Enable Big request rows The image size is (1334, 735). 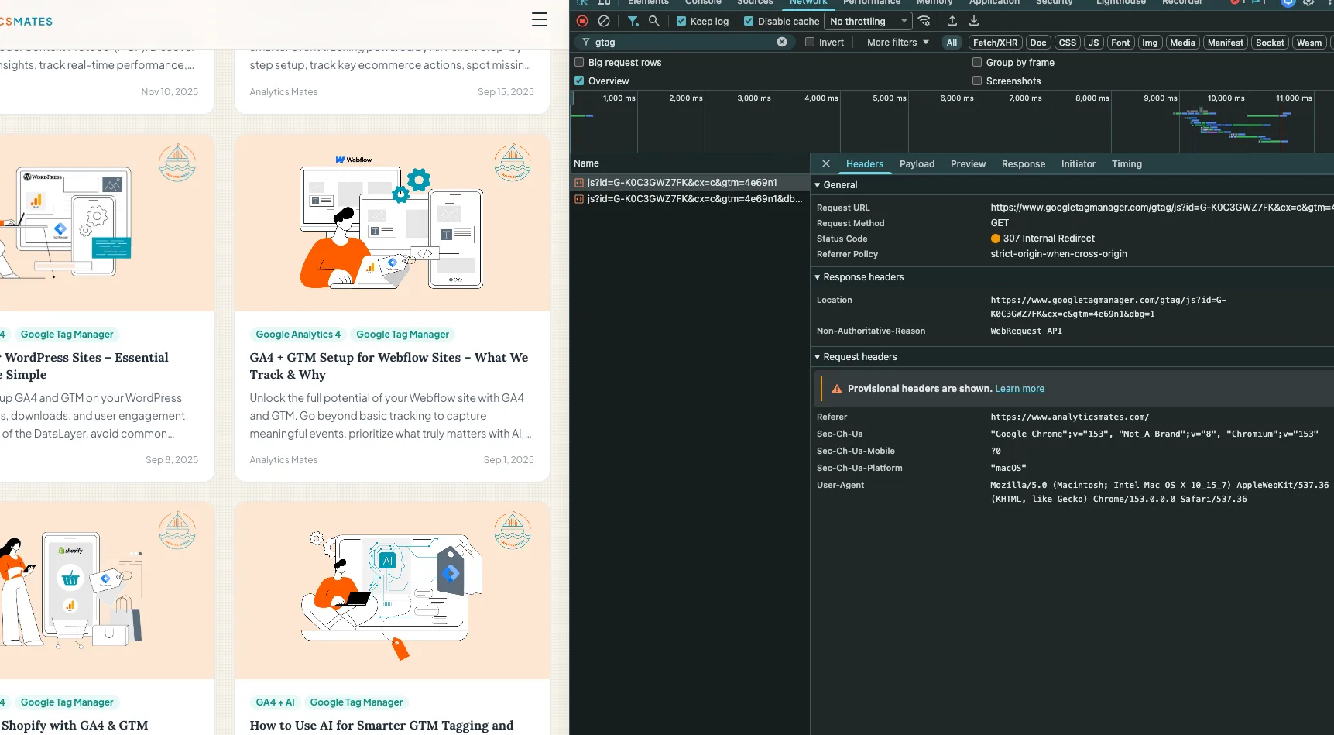(x=579, y=62)
